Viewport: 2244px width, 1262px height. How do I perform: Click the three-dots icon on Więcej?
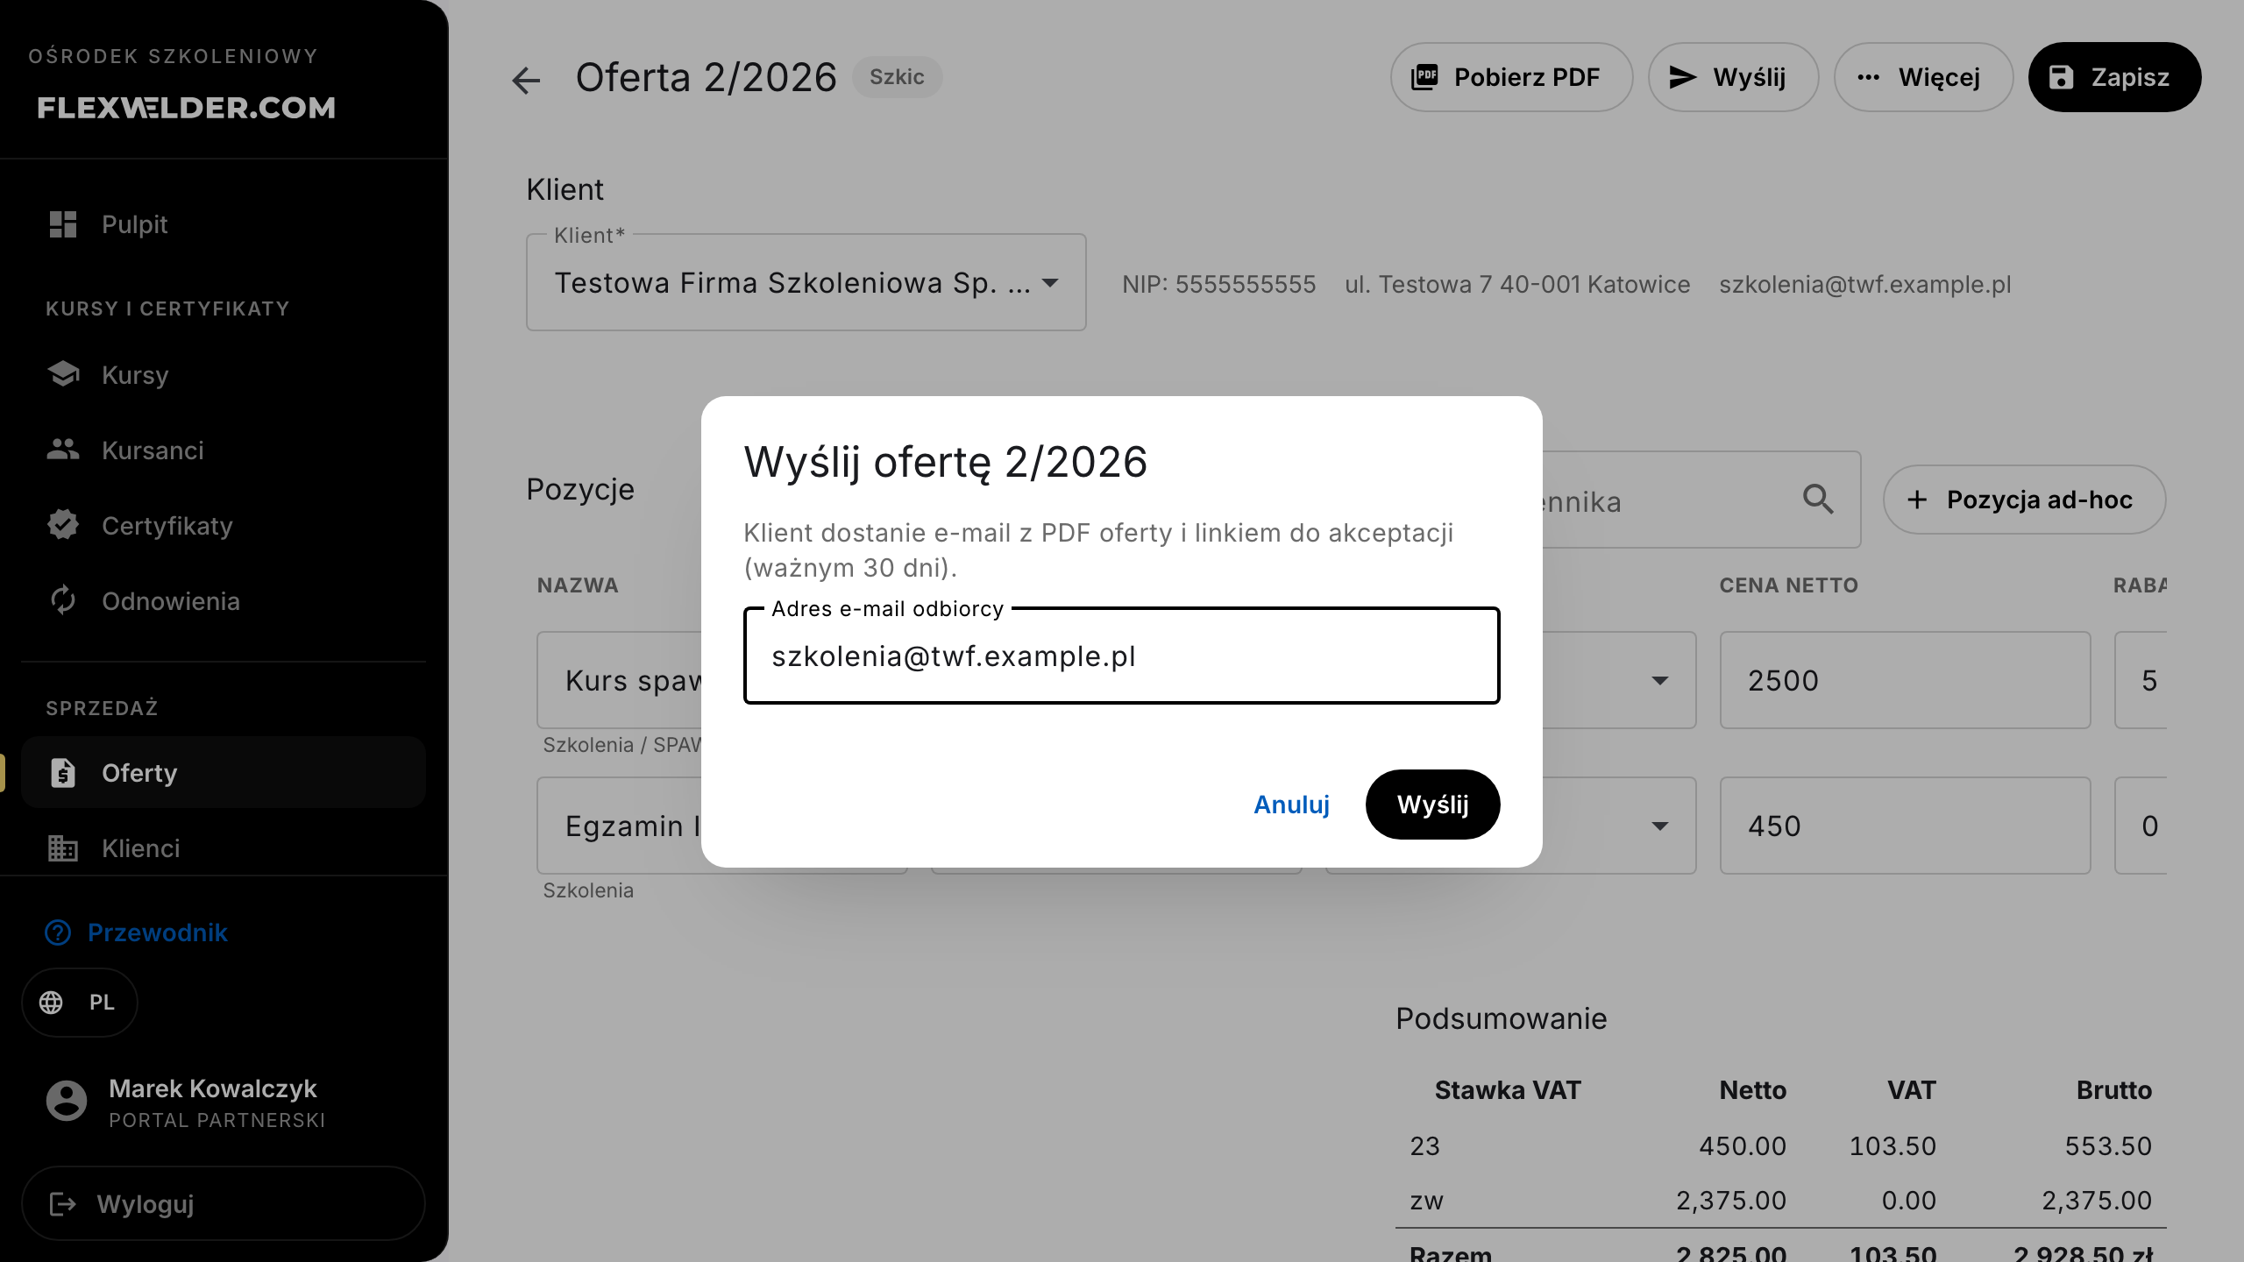1868,77
